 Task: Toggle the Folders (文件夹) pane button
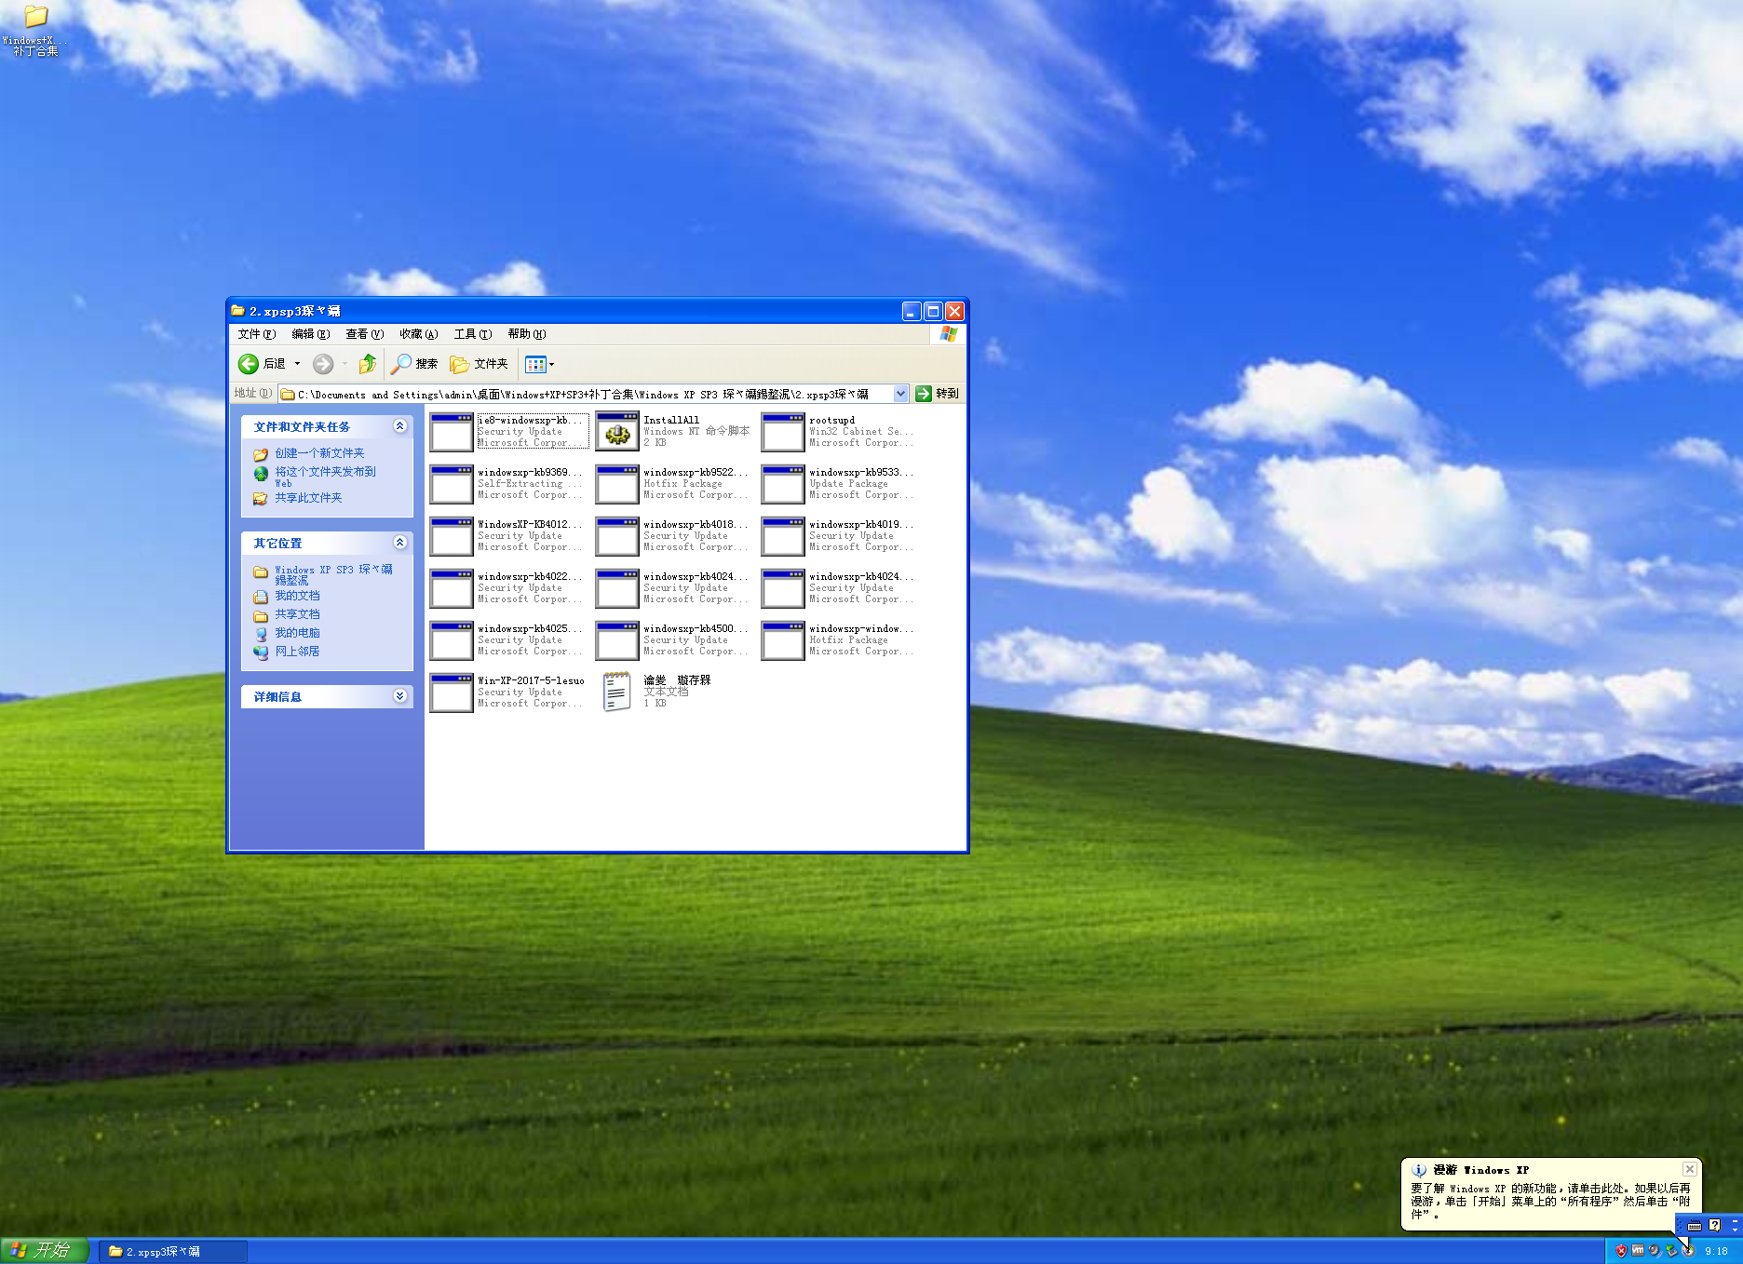point(479,364)
